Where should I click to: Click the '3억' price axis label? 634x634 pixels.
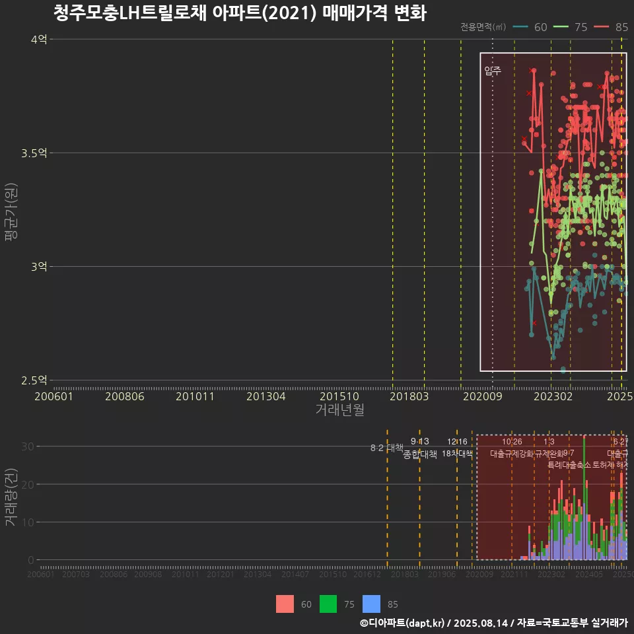tap(39, 266)
